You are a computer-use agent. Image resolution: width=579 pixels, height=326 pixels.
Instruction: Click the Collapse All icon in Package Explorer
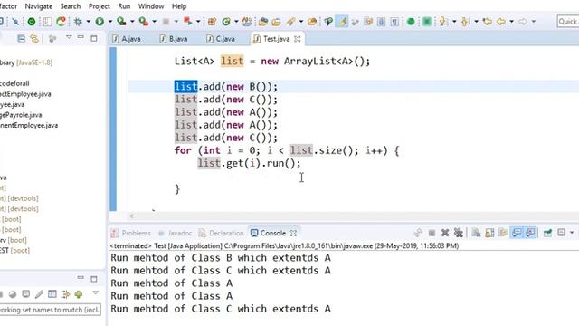pos(22,38)
